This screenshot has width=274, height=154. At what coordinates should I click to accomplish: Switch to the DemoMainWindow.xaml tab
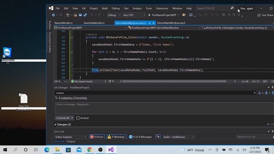pyautogui.click(x=171, y=23)
